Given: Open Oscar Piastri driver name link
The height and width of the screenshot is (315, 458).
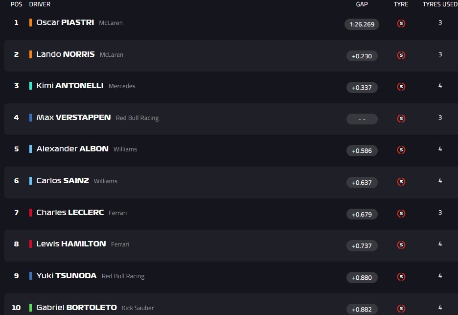Looking at the screenshot, I should click(65, 23).
